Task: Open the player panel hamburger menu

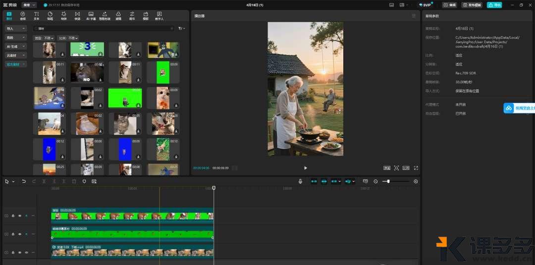Action: coord(414,16)
